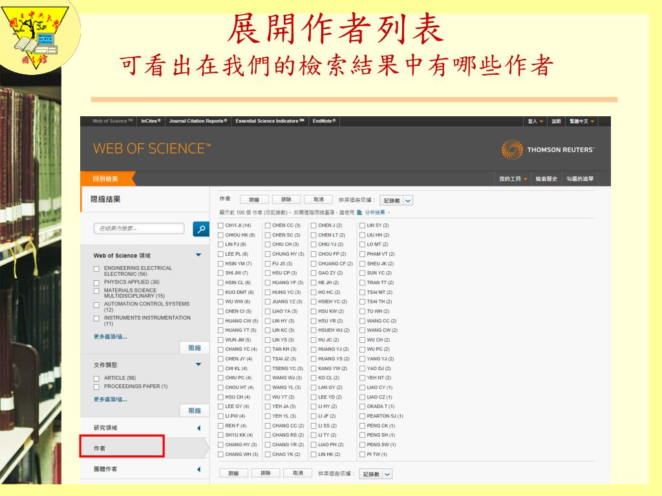
Task: Click the magnifier search icon button
Action: 201,229
